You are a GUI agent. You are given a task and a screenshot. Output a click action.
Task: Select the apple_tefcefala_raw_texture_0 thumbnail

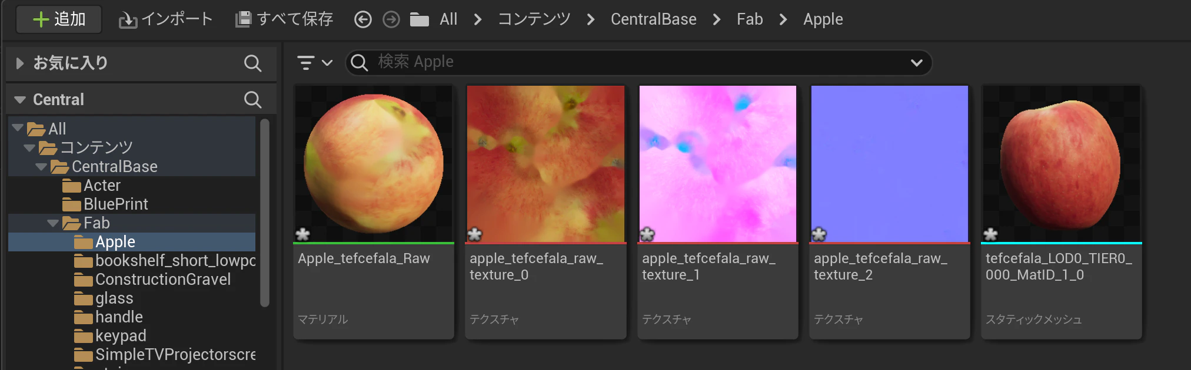(545, 164)
